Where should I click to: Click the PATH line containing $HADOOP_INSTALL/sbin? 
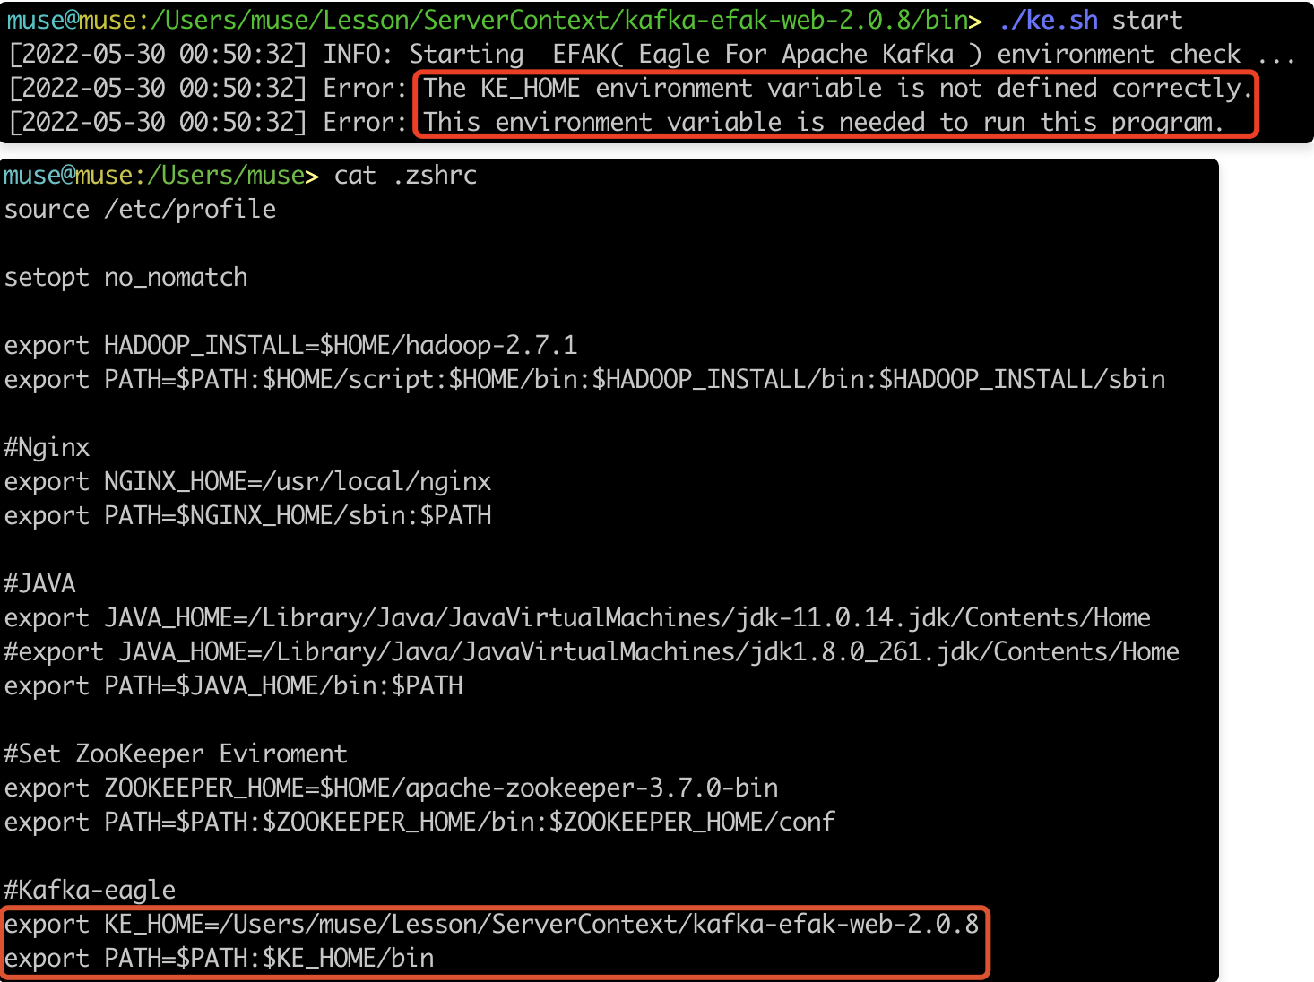[x=584, y=379]
